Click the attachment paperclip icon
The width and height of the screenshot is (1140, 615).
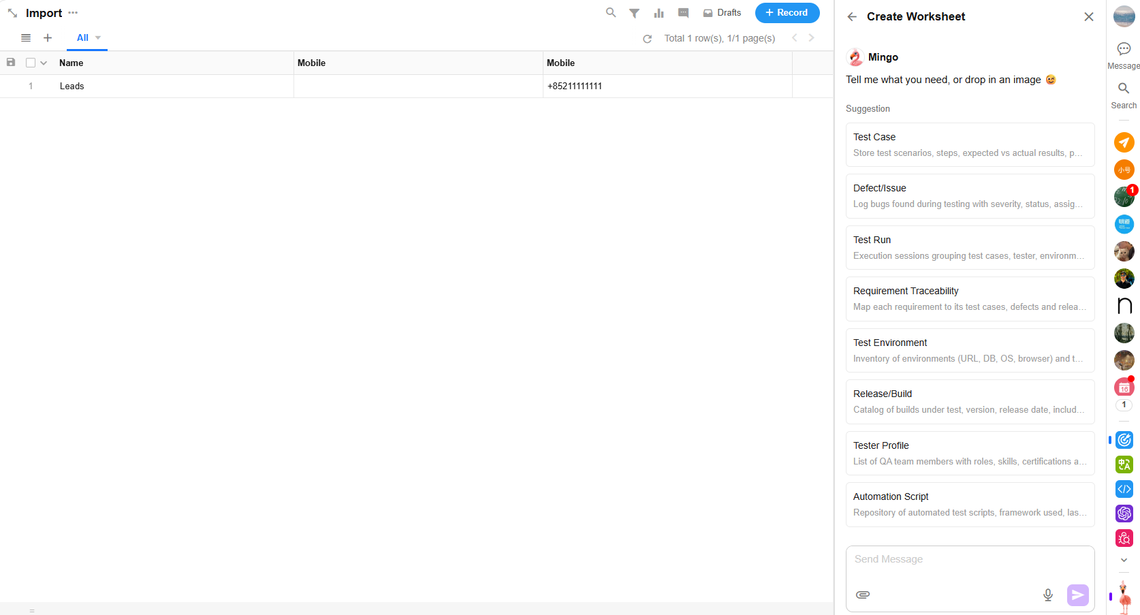tap(863, 595)
